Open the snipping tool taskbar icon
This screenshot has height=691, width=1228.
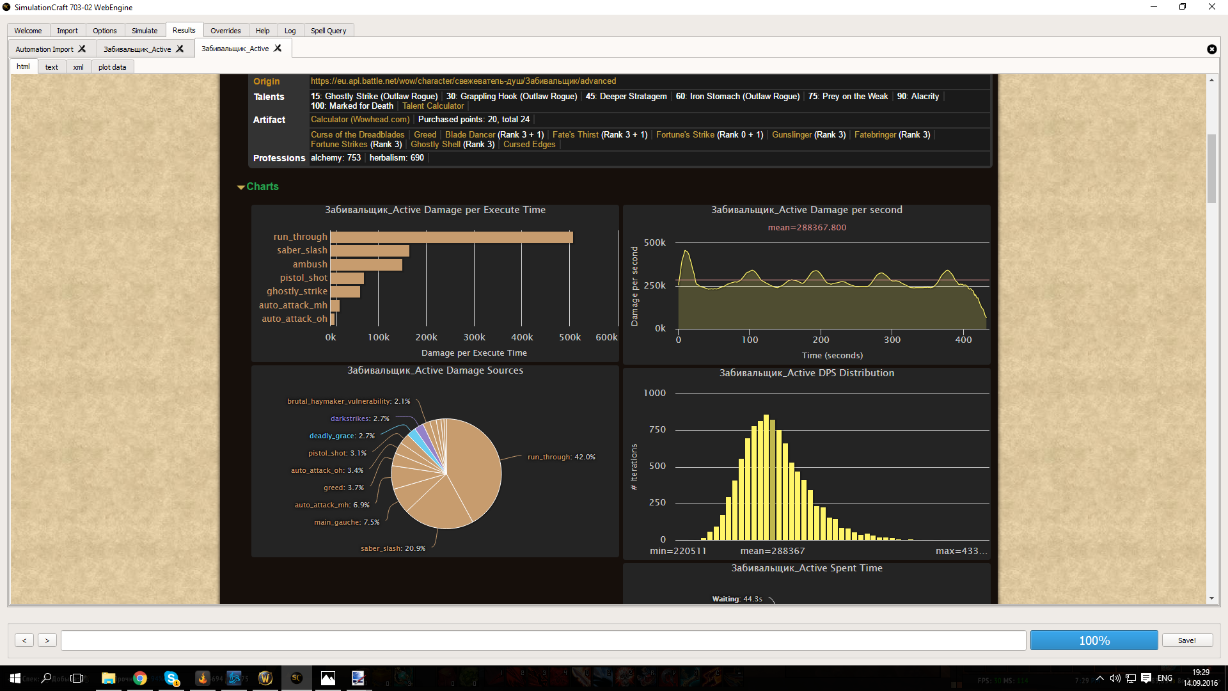point(358,678)
